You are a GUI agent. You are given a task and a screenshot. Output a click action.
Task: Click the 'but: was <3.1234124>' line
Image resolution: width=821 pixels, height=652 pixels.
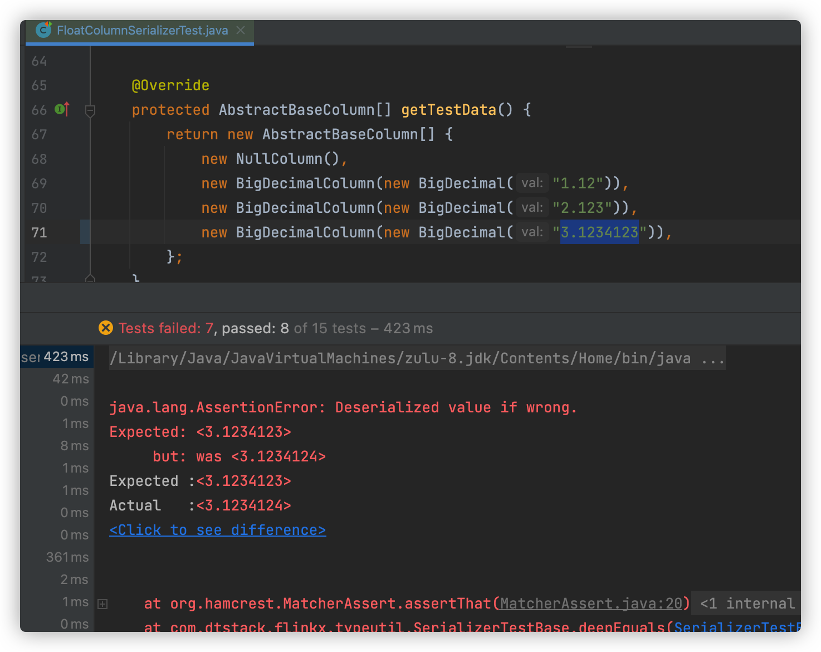[240, 456]
